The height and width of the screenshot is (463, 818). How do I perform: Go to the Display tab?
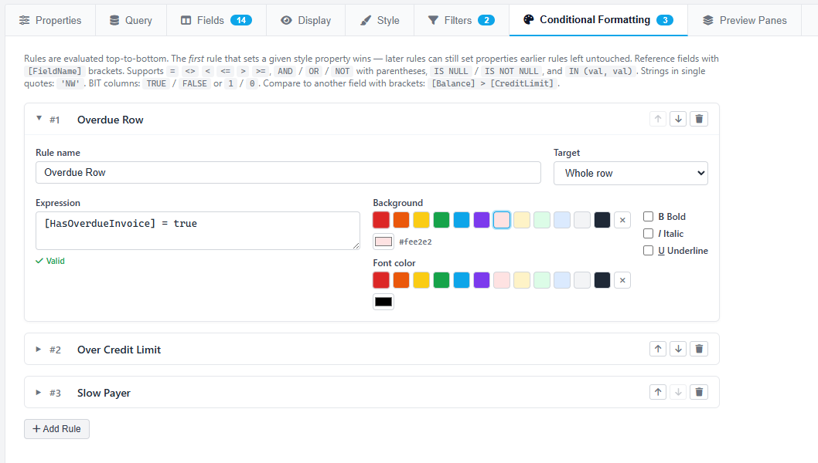(305, 20)
